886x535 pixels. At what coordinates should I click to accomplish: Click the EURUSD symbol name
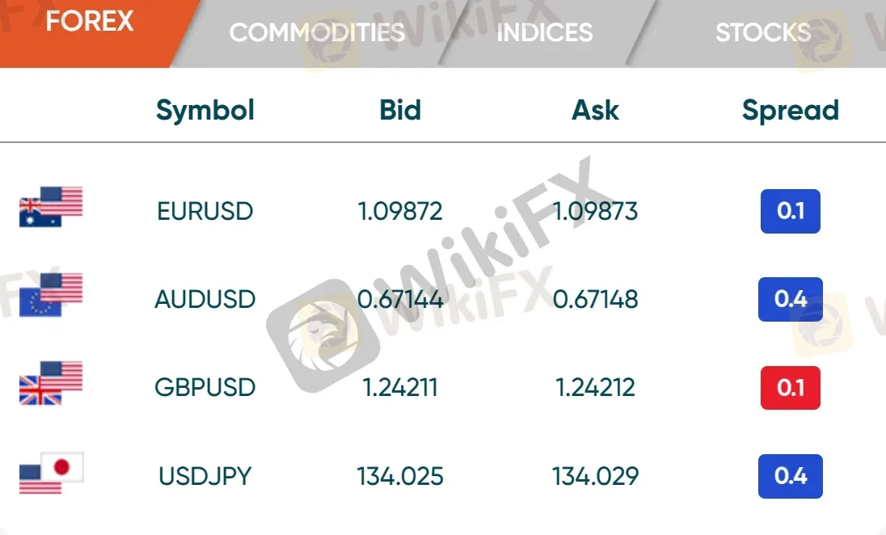click(x=205, y=211)
